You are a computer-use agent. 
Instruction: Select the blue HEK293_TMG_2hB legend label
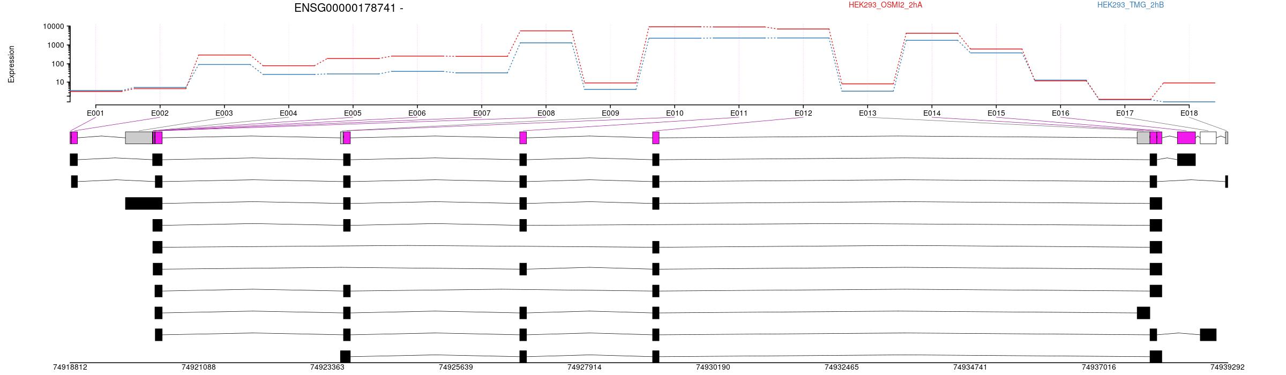coord(1130,5)
